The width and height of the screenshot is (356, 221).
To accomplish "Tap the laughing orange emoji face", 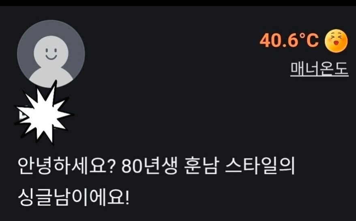I will pyautogui.click(x=336, y=41).
